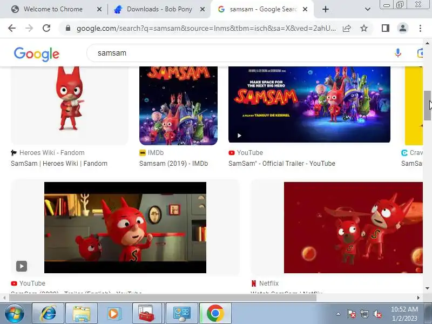The width and height of the screenshot is (432, 324).
Task: Close the Welcome to Chrome tab
Action: [99, 9]
